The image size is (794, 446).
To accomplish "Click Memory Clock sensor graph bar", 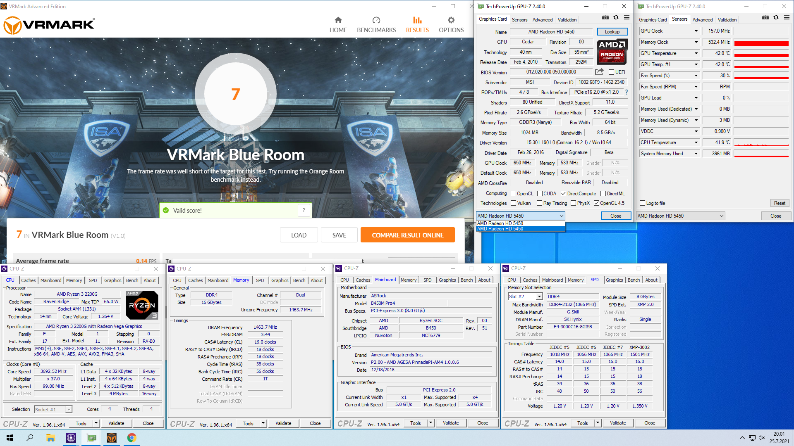I will tap(761, 42).
